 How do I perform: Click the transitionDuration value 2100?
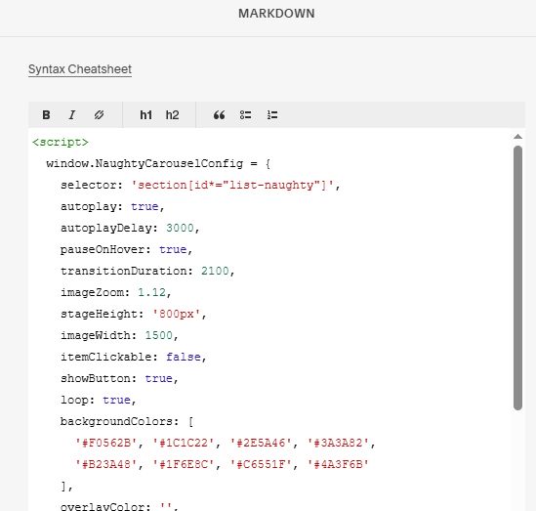[x=215, y=271]
